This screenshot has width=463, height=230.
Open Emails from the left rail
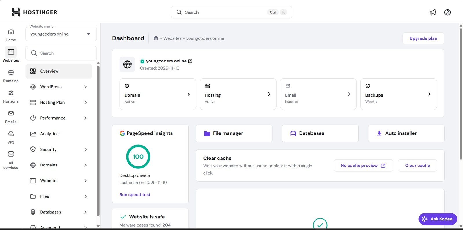11,117
